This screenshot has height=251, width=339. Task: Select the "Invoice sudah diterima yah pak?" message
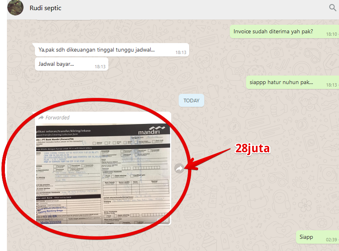pos(272,31)
